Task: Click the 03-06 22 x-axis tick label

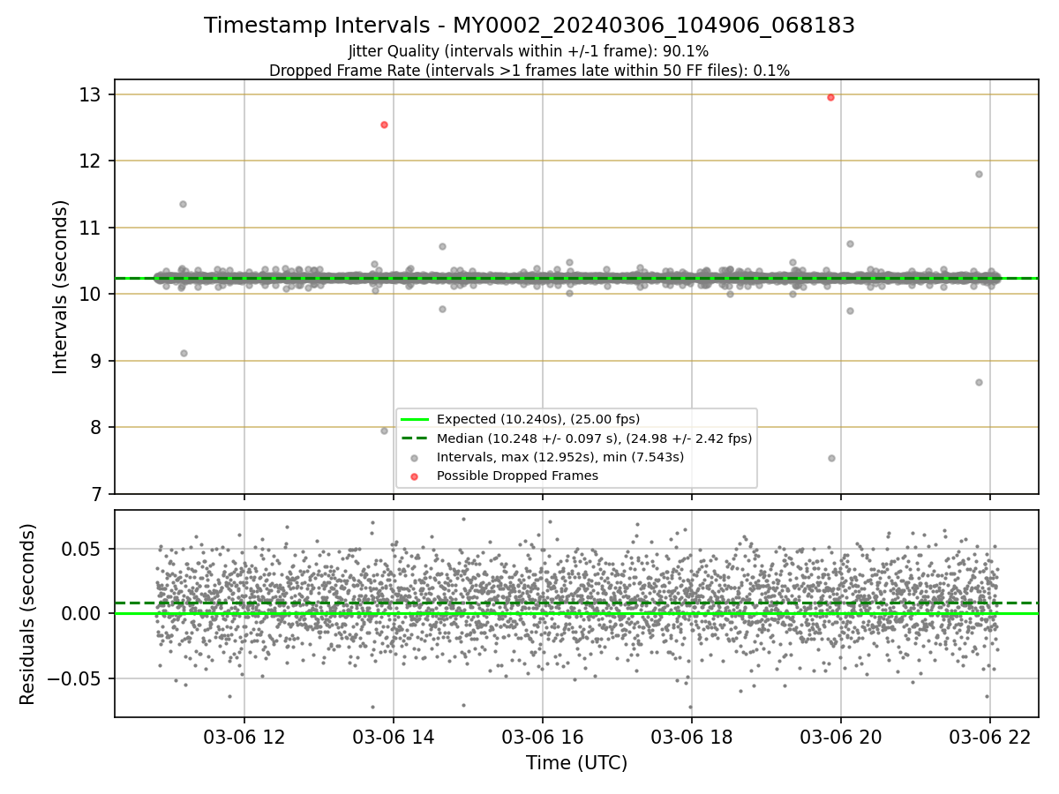Action: (990, 738)
